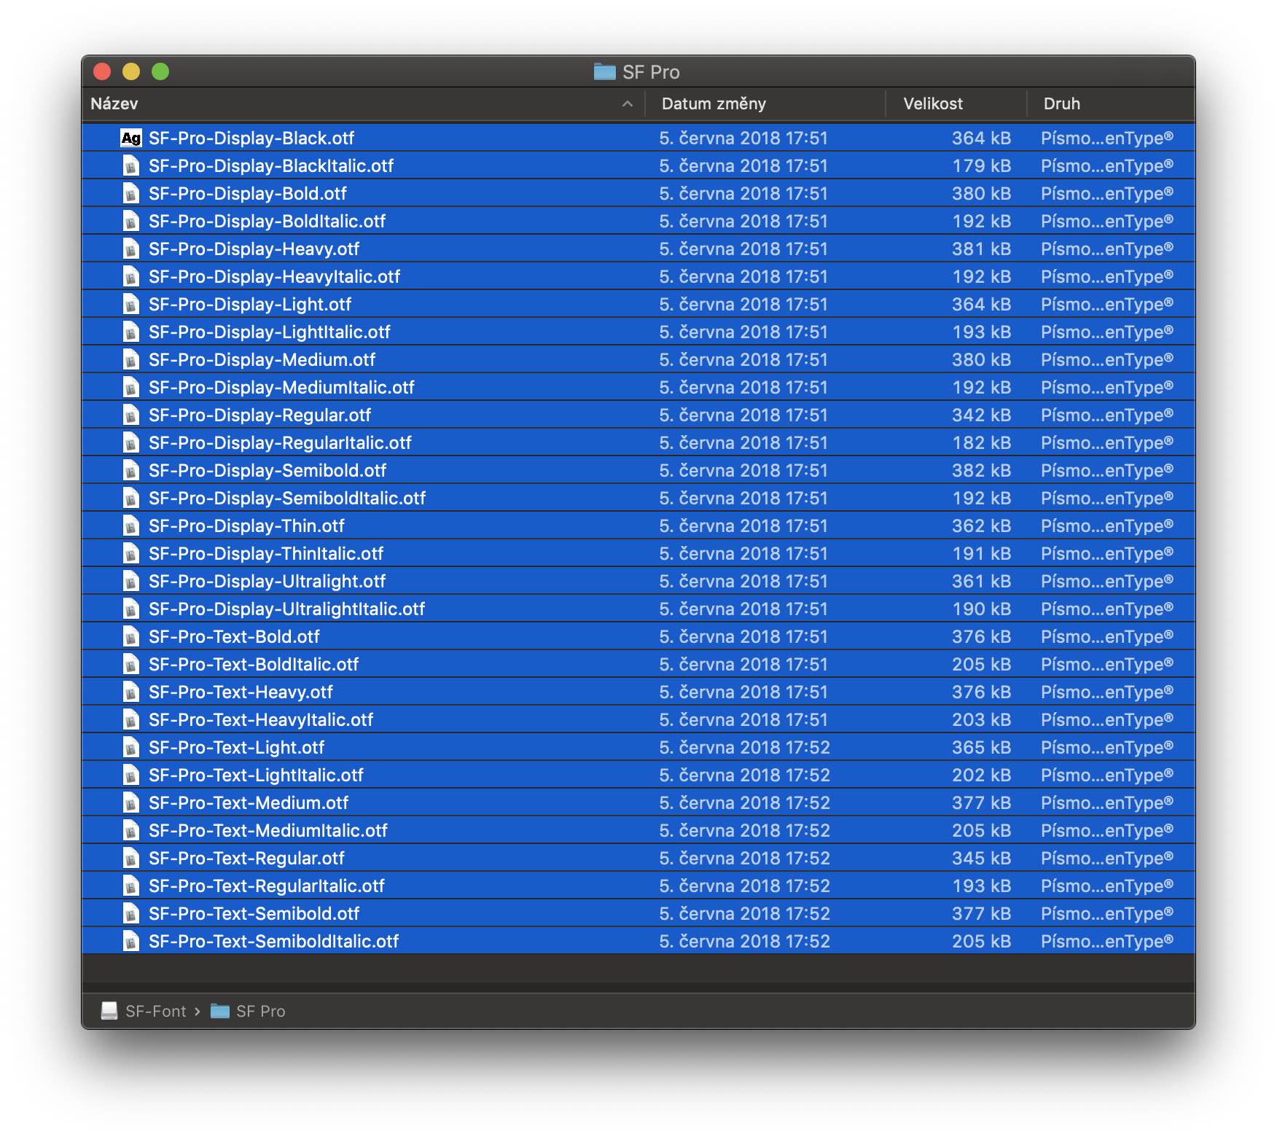Click the 179 kB size value

981,165
